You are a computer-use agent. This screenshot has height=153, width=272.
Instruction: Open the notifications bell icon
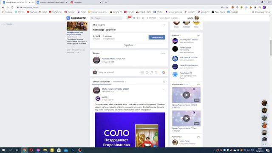128,18
